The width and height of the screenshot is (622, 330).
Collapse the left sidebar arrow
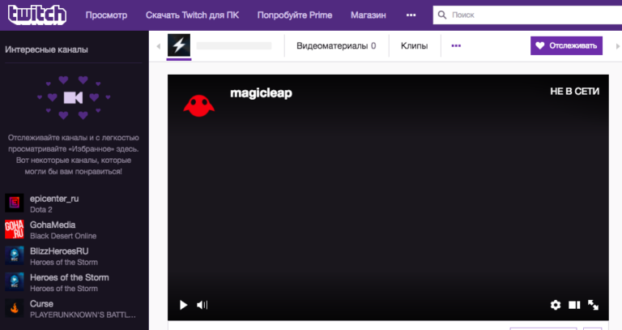(158, 46)
